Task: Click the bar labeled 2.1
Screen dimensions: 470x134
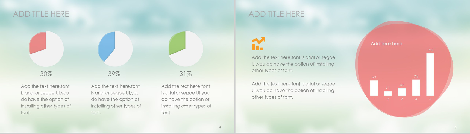Action: click(x=388, y=93)
